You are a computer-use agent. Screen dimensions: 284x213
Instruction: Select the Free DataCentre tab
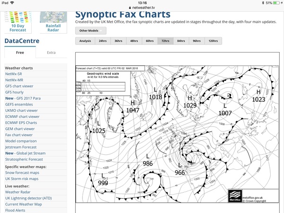tap(20, 53)
